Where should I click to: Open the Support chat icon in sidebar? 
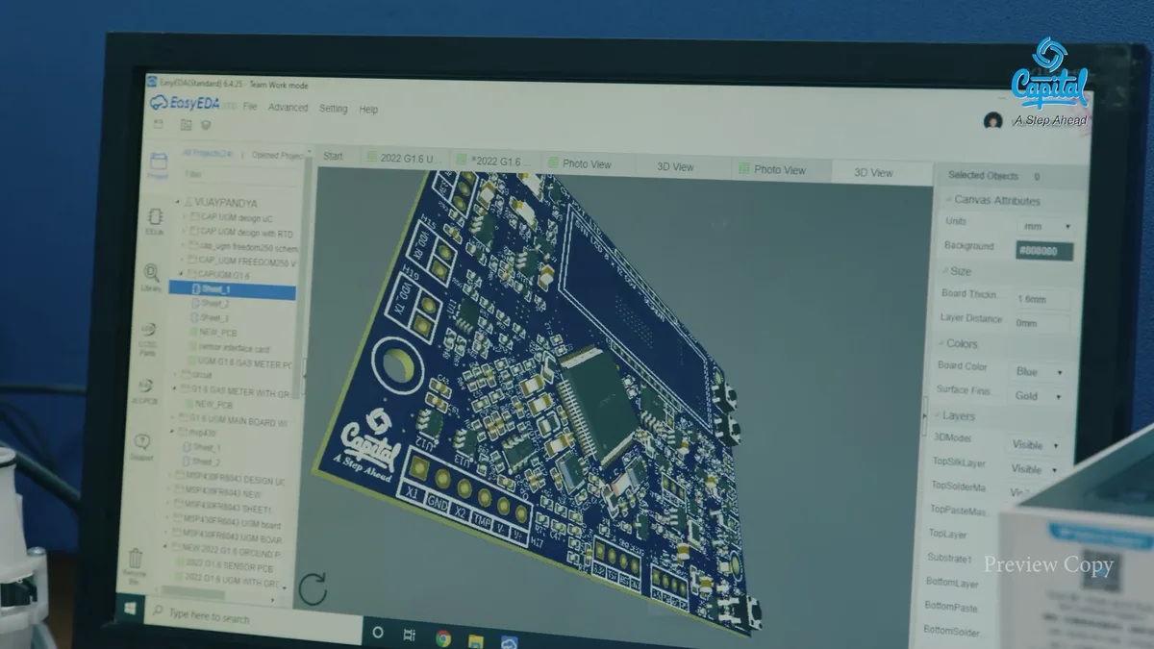pos(142,446)
